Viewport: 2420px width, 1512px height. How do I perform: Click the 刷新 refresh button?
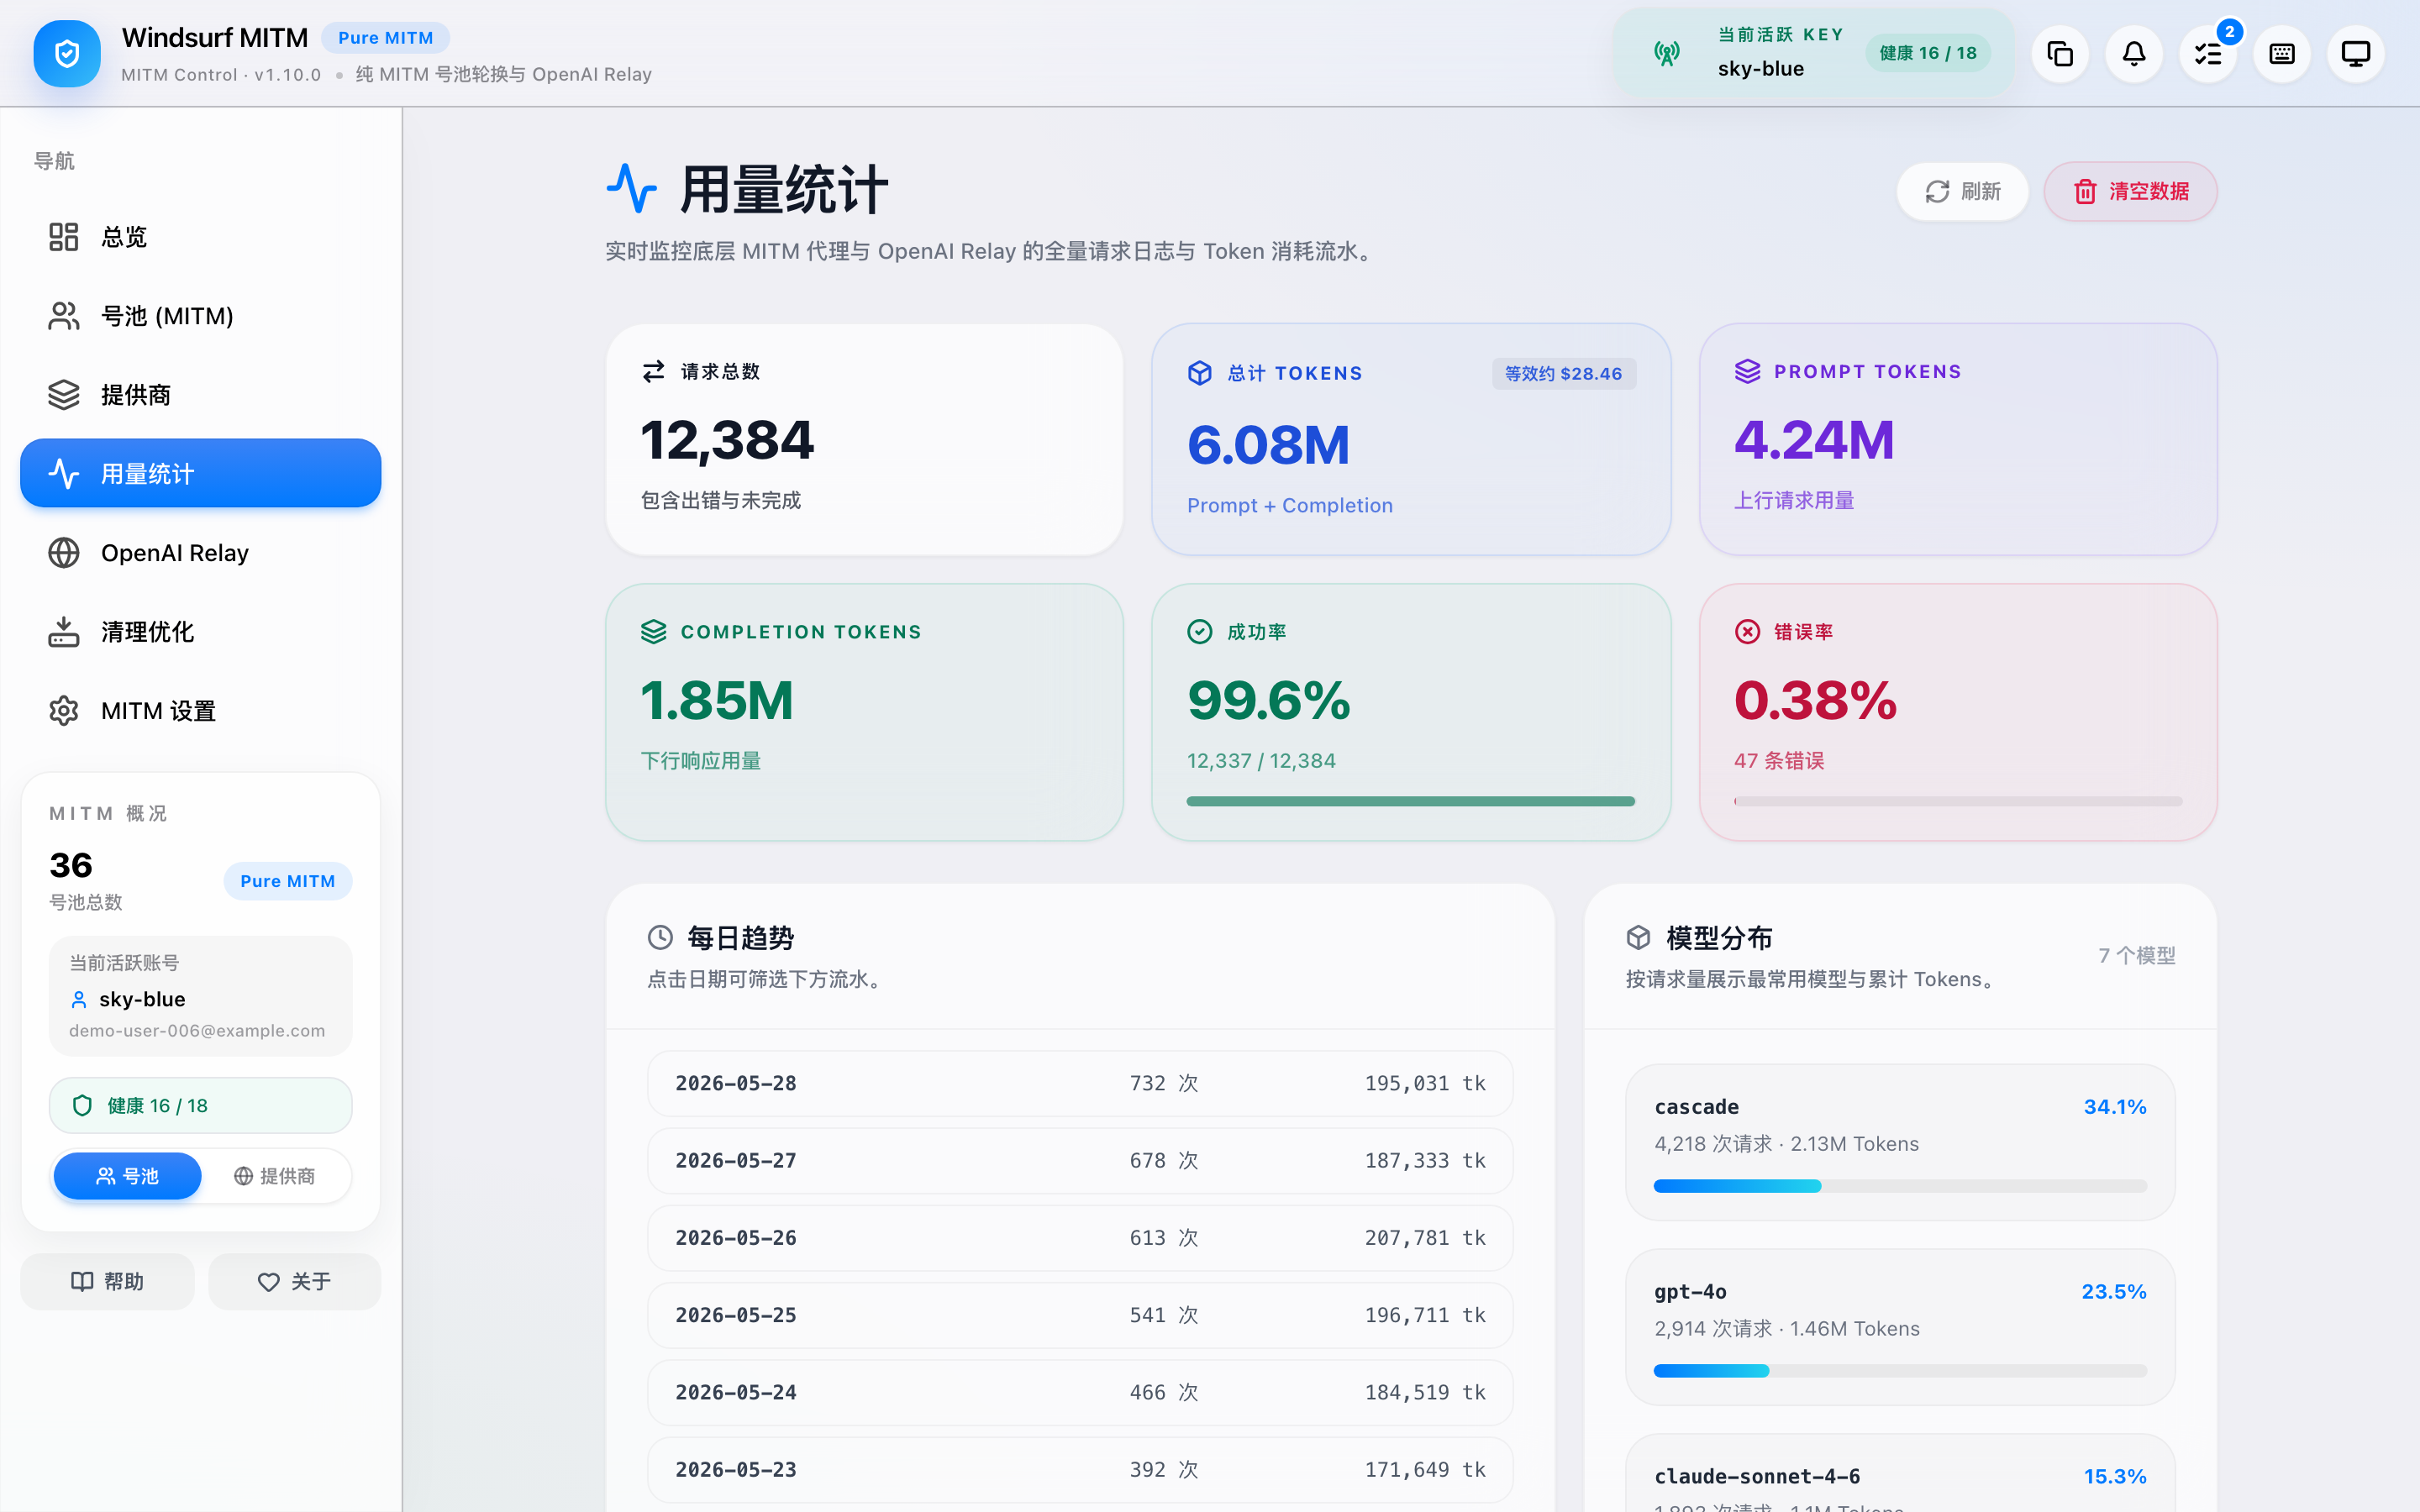[x=1962, y=191]
